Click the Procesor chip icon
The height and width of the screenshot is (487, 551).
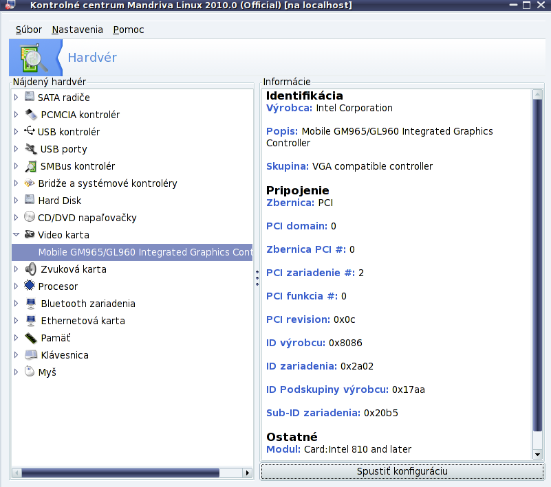tap(30, 286)
